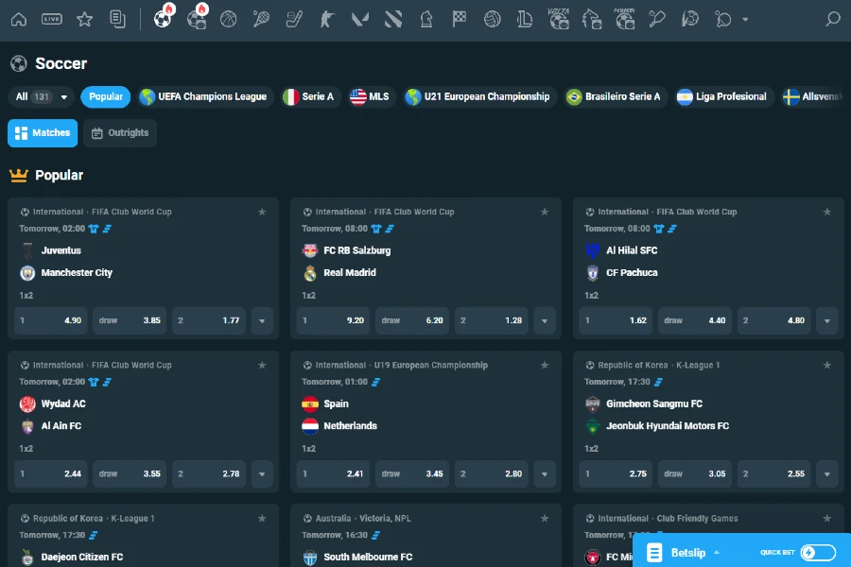The width and height of the screenshot is (851, 567).
Task: Select draw odds for Wydad AC match
Action: [x=129, y=473]
